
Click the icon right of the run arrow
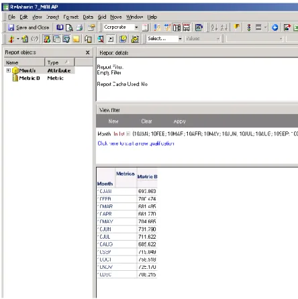[25, 39]
